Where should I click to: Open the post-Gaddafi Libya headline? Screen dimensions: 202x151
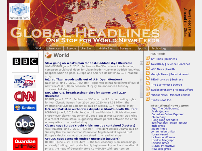88,63
